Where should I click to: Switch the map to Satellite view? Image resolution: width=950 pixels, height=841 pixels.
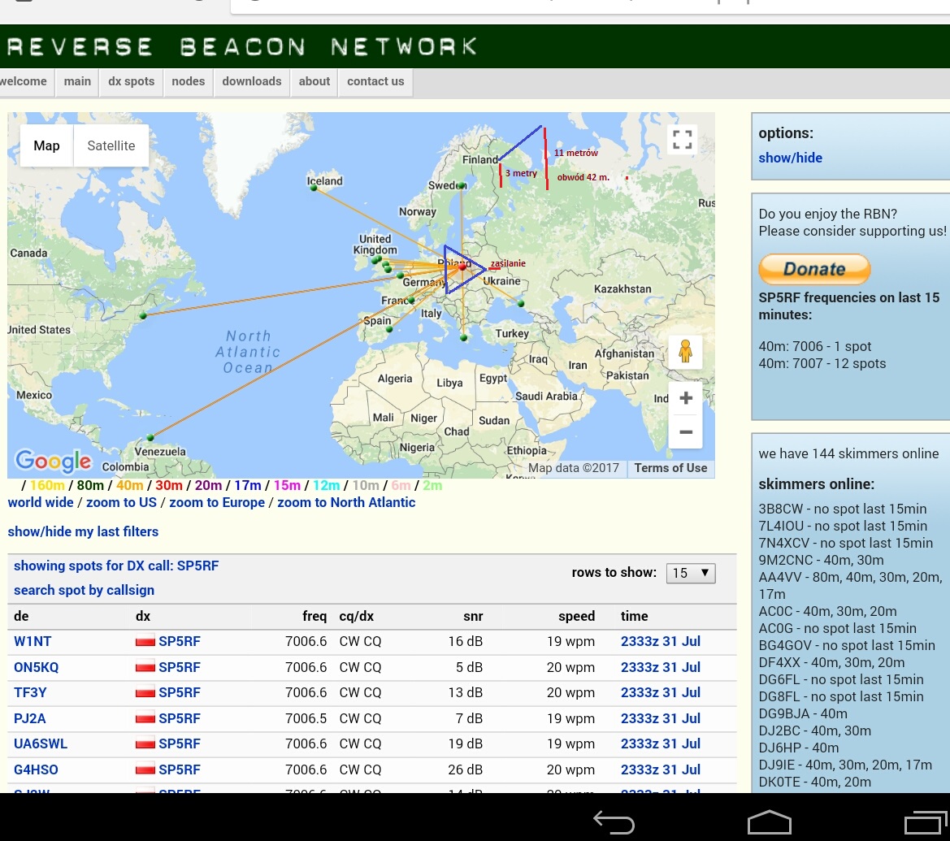tap(111, 146)
